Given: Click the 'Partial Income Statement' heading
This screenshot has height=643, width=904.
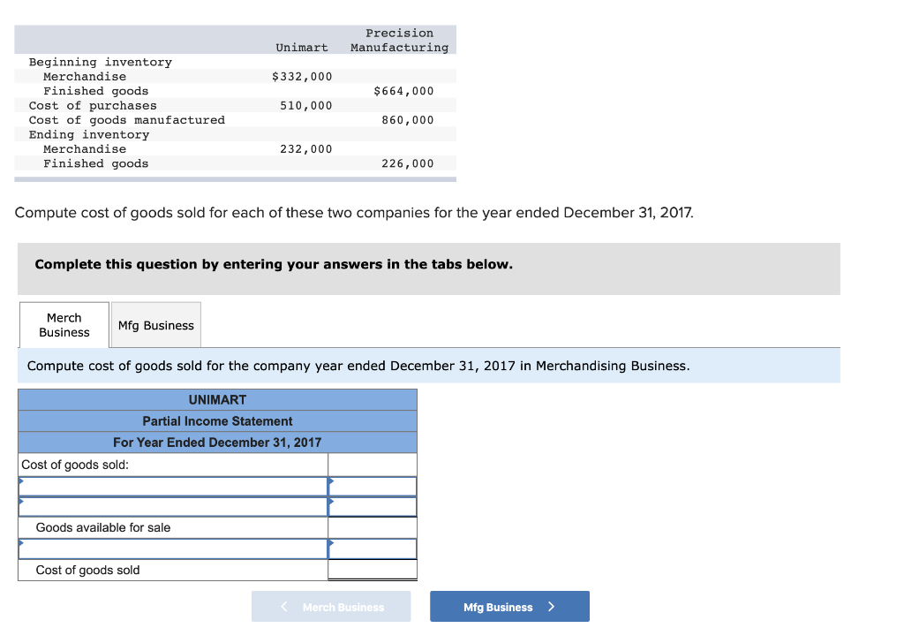Looking at the screenshot, I should click(217, 421).
